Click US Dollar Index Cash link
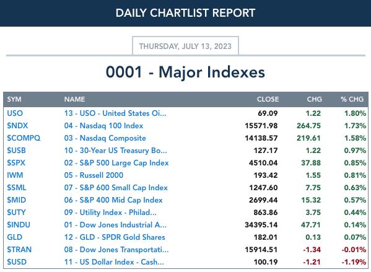Screen dimensions: 371x272 (x=114, y=262)
